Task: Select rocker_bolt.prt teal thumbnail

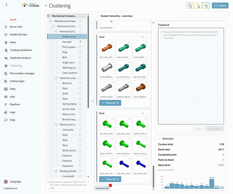Action: pos(124,49)
